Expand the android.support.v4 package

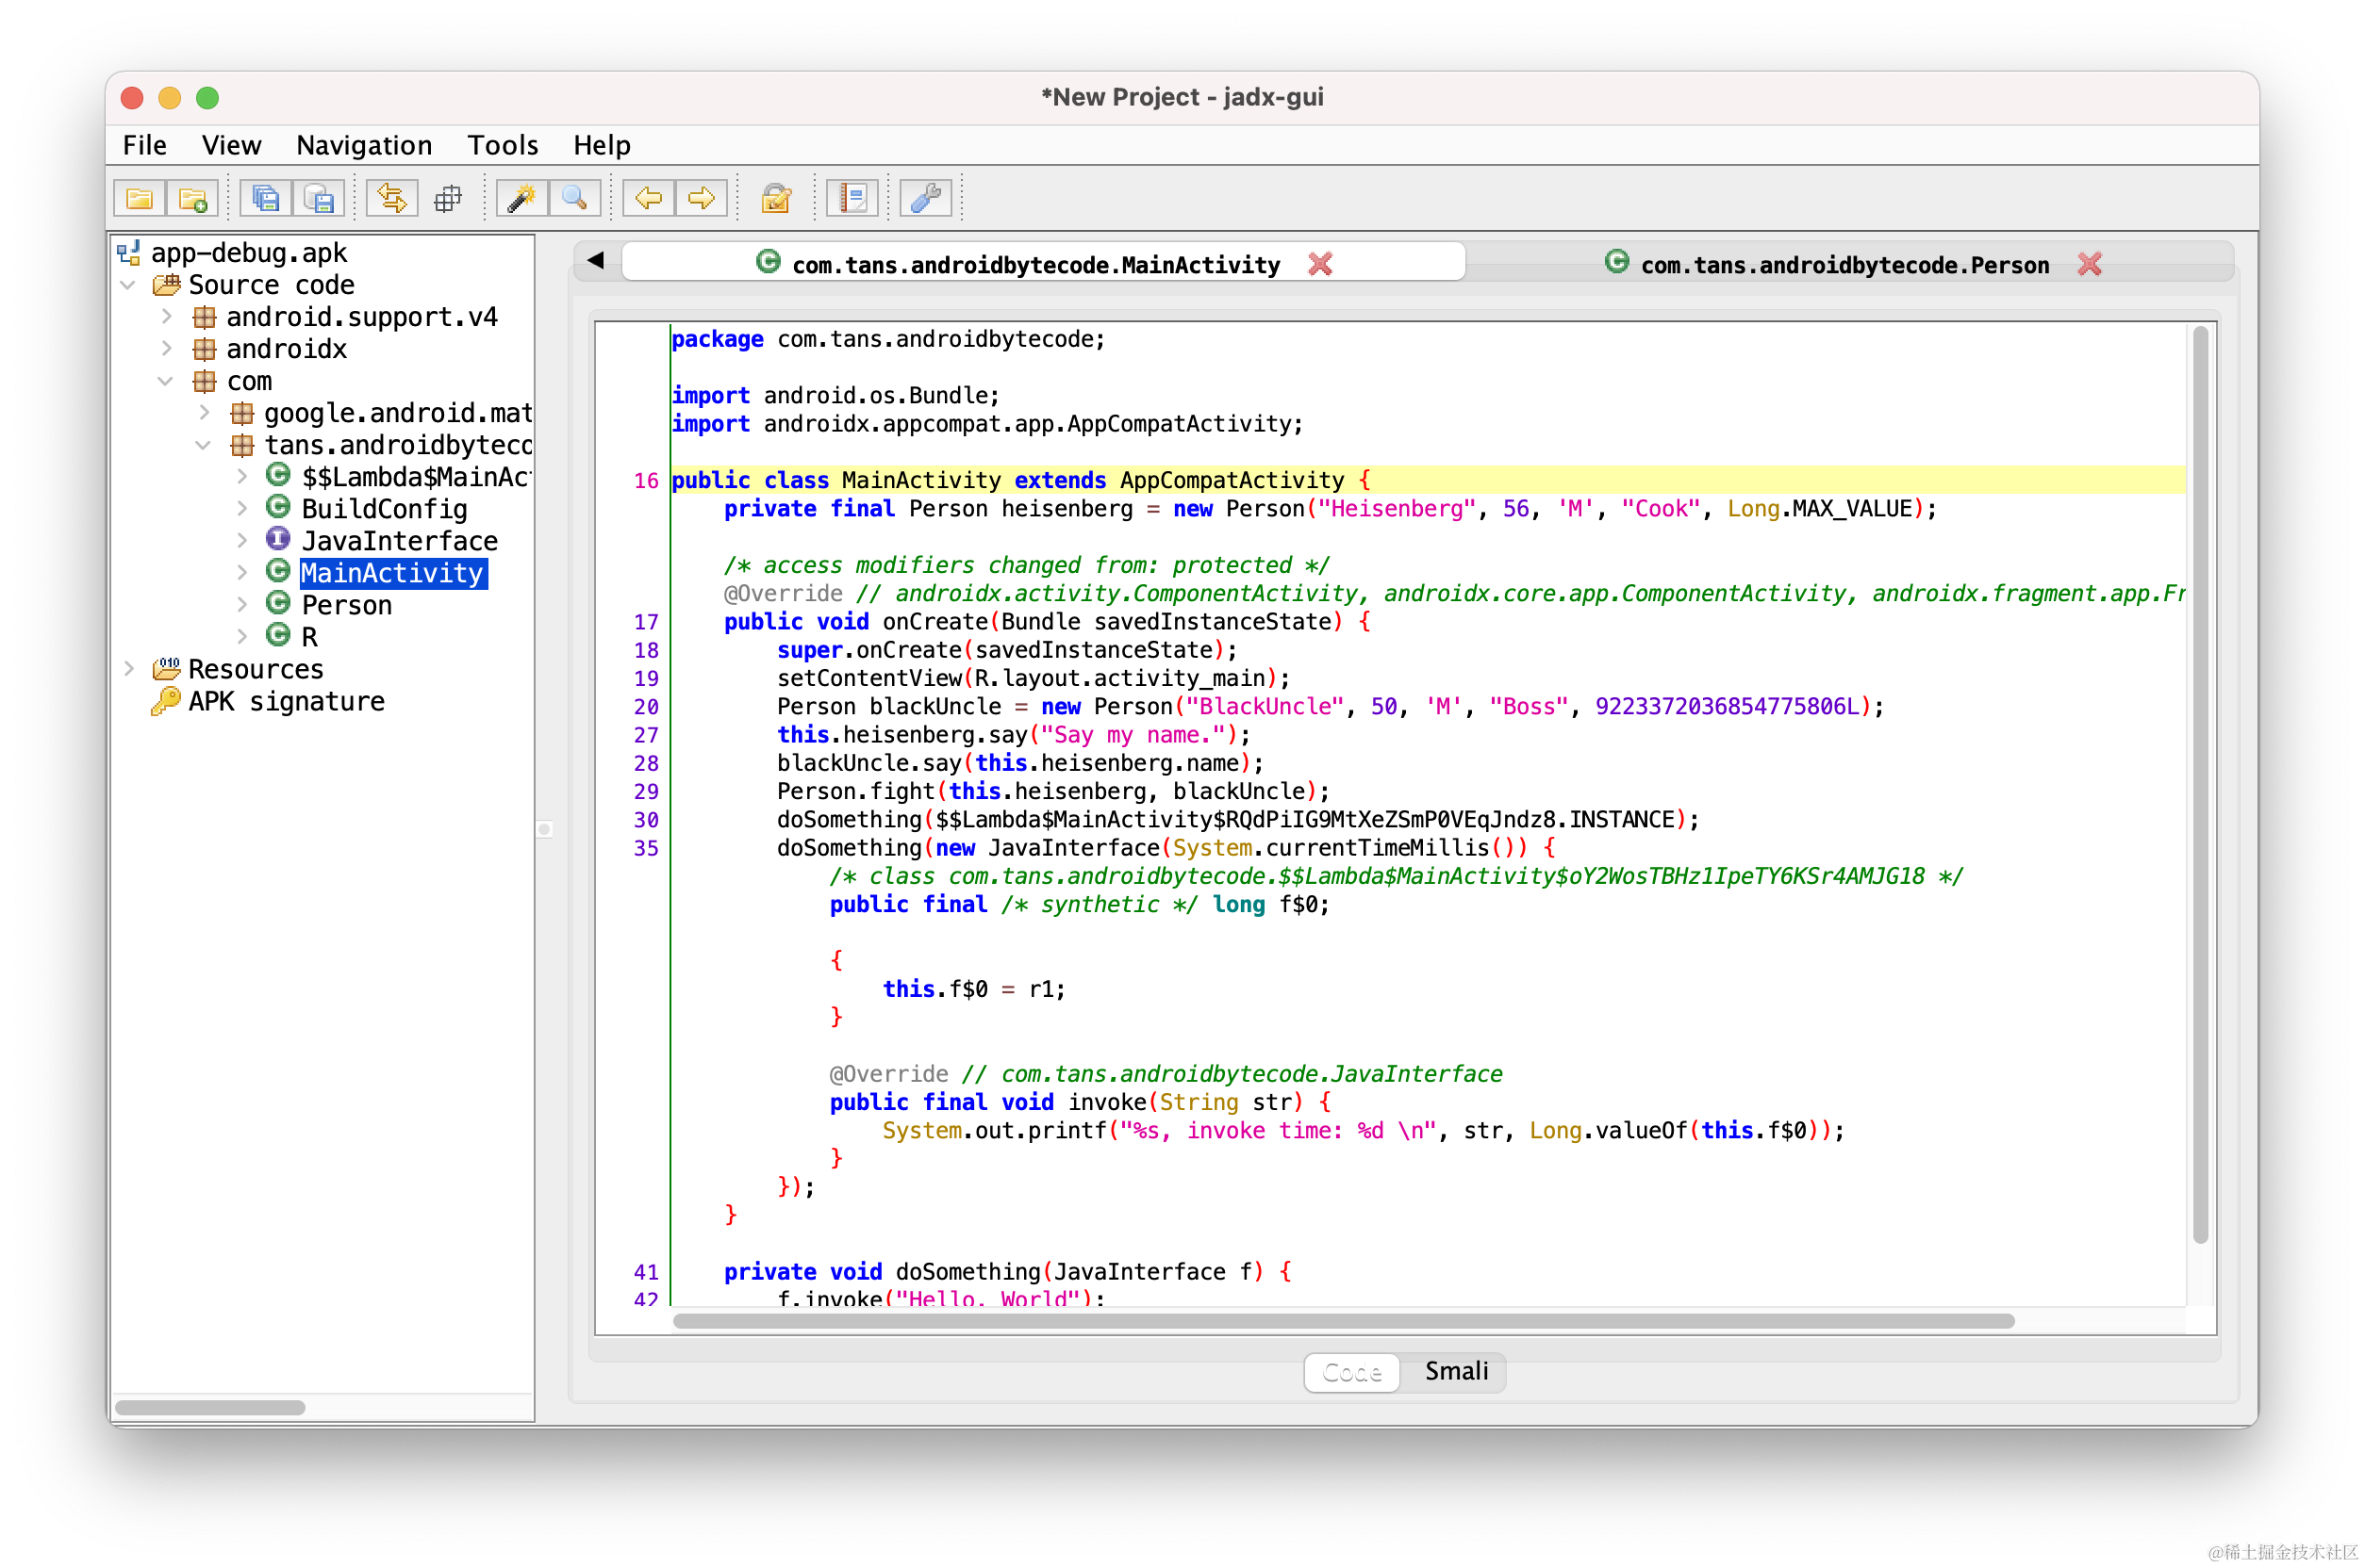[166, 317]
